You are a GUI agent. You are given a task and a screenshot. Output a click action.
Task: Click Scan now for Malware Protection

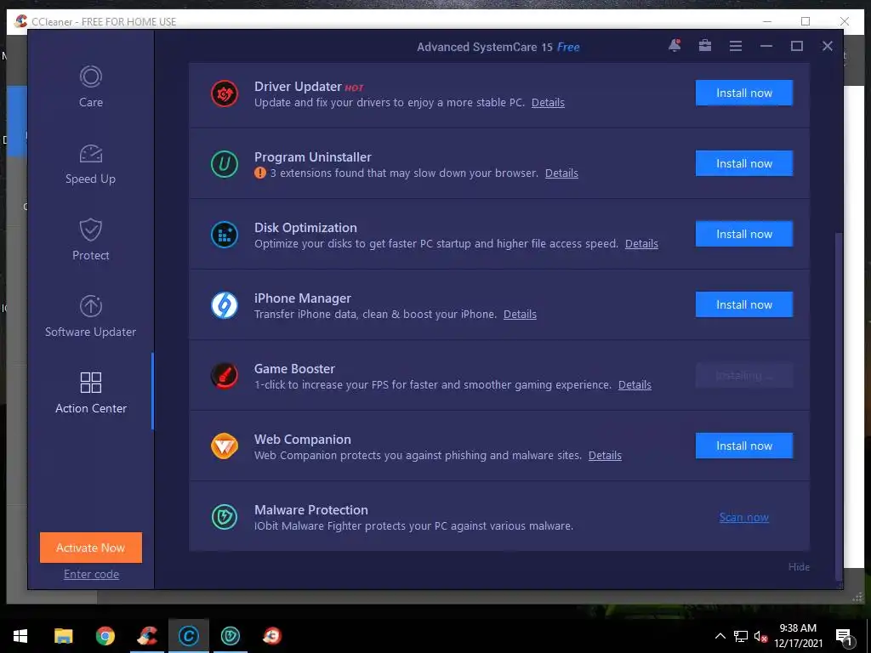pos(743,517)
